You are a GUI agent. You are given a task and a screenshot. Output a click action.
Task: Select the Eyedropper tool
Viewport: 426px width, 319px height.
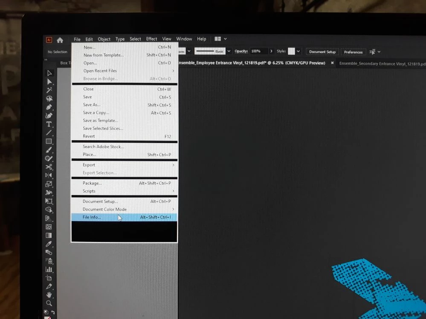click(49, 244)
